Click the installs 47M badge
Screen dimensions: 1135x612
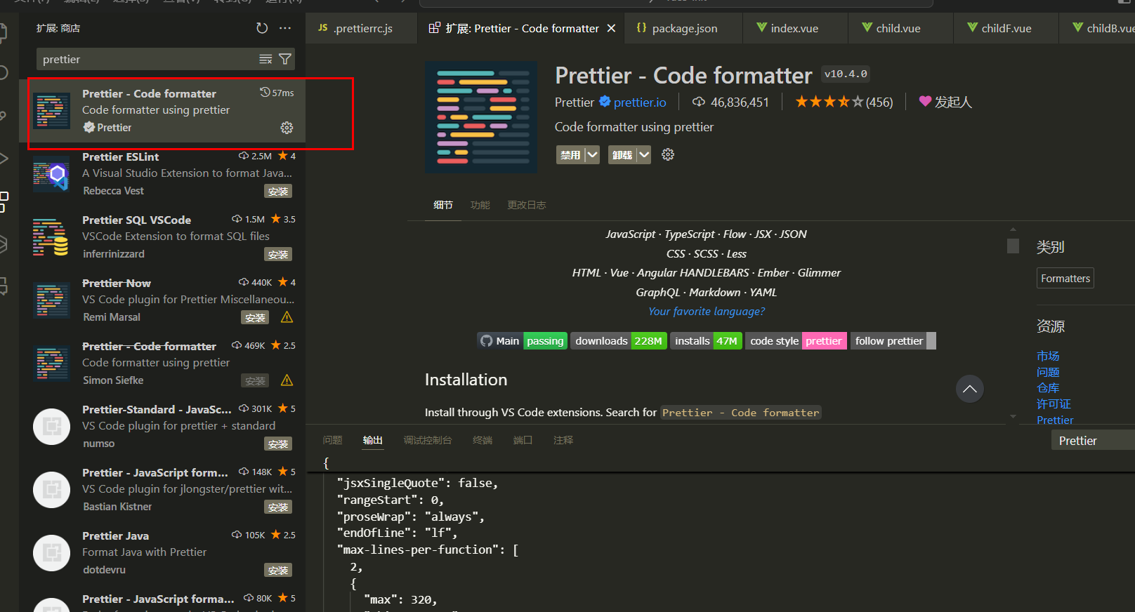pyautogui.click(x=706, y=340)
